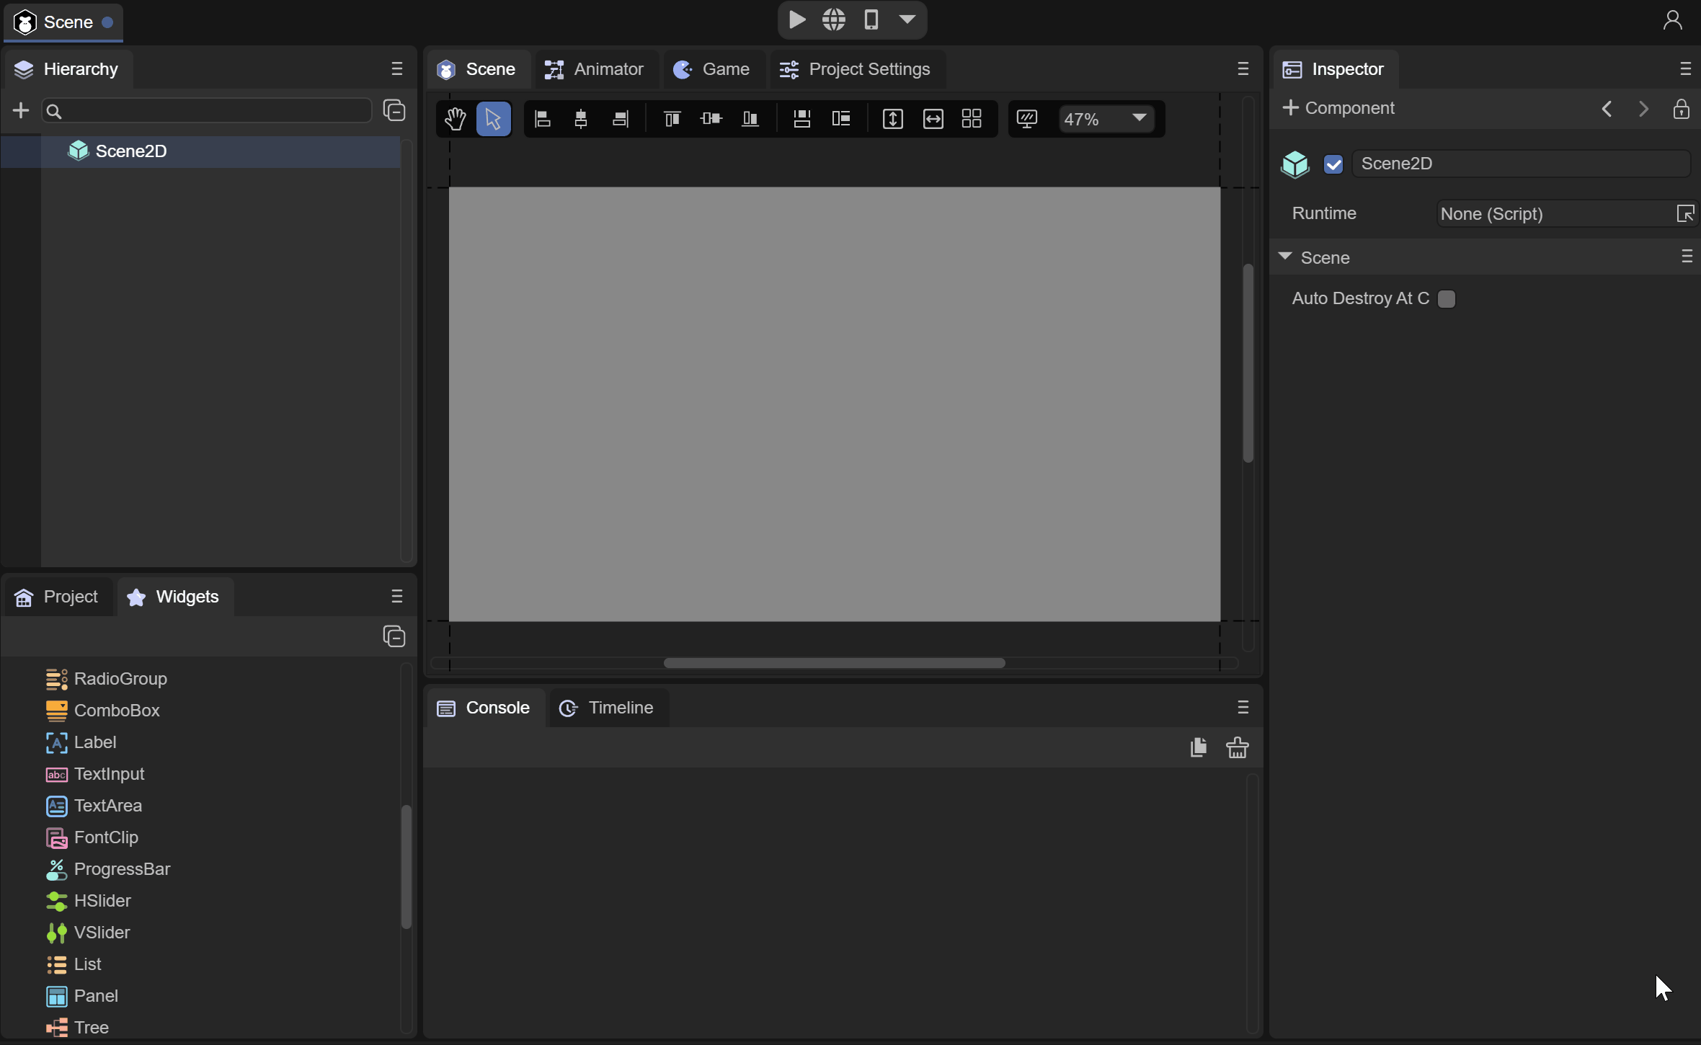
Task: Click the clear console basket icon
Action: coord(1237,747)
